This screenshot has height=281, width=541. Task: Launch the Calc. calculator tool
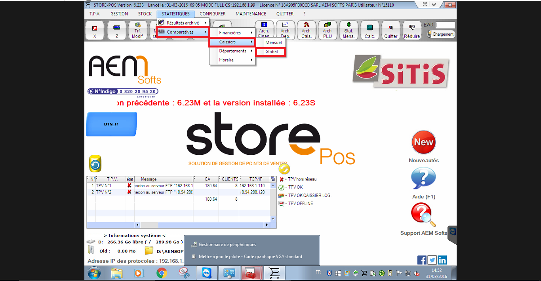pyautogui.click(x=370, y=30)
